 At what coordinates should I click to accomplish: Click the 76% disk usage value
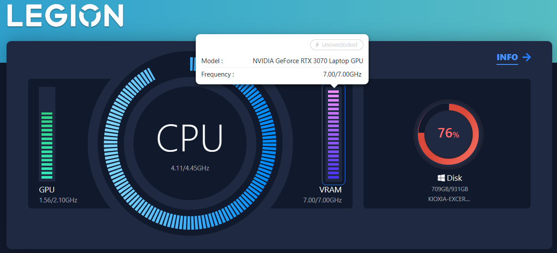(448, 133)
